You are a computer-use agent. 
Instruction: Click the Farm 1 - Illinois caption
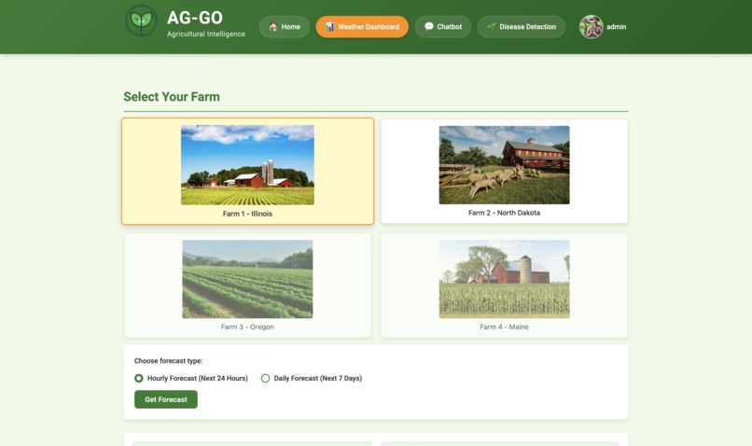[x=247, y=214]
